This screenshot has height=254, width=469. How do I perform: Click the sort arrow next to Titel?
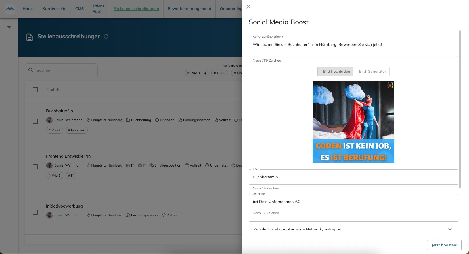pos(58,90)
